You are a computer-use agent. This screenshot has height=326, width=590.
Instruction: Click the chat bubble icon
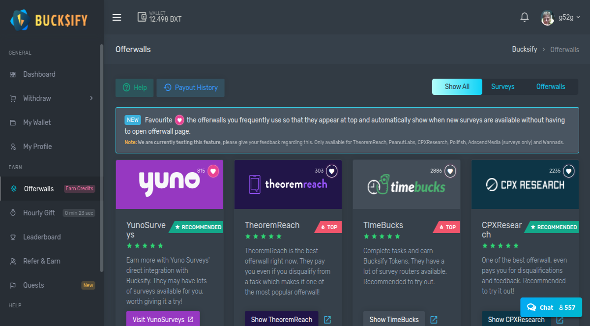click(531, 307)
